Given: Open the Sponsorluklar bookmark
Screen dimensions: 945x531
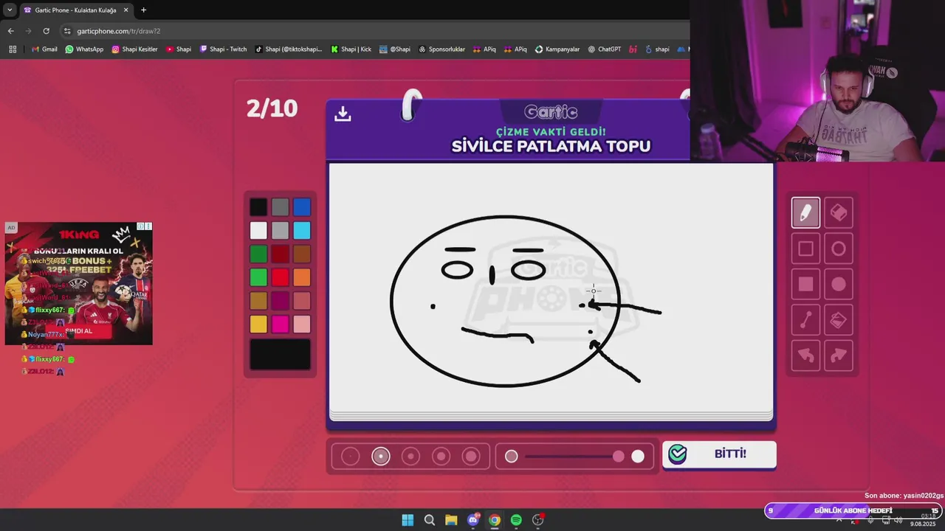Looking at the screenshot, I should (441, 49).
